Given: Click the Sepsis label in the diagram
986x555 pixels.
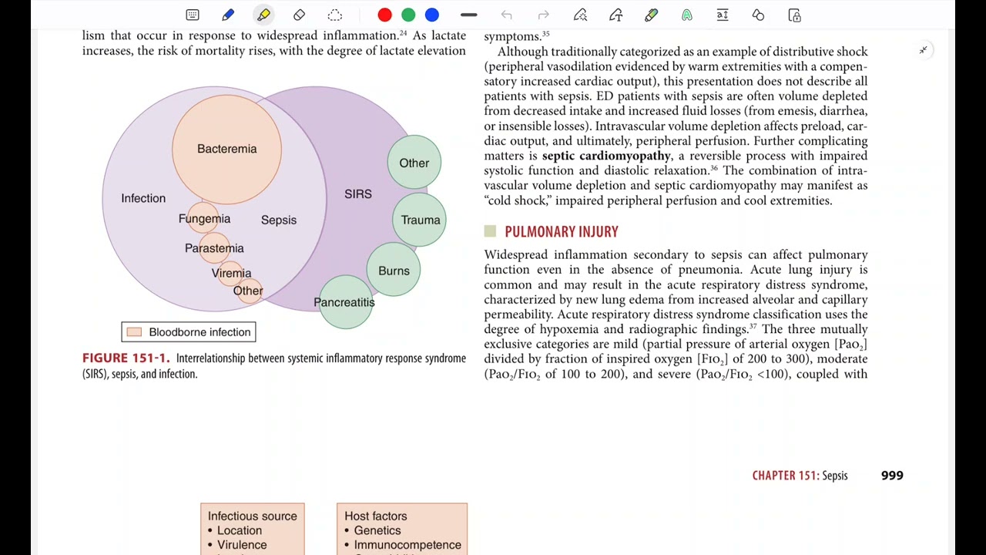Looking at the screenshot, I should 278,220.
